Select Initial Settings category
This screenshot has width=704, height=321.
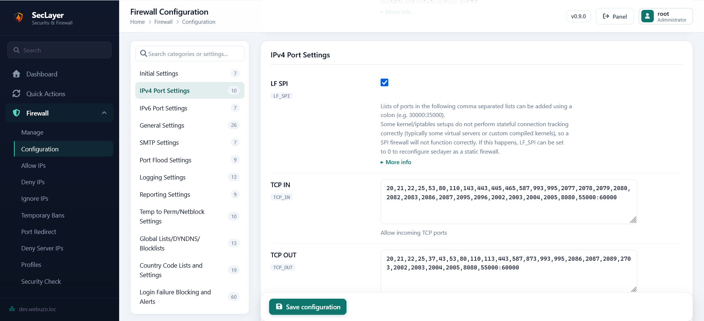[190, 73]
